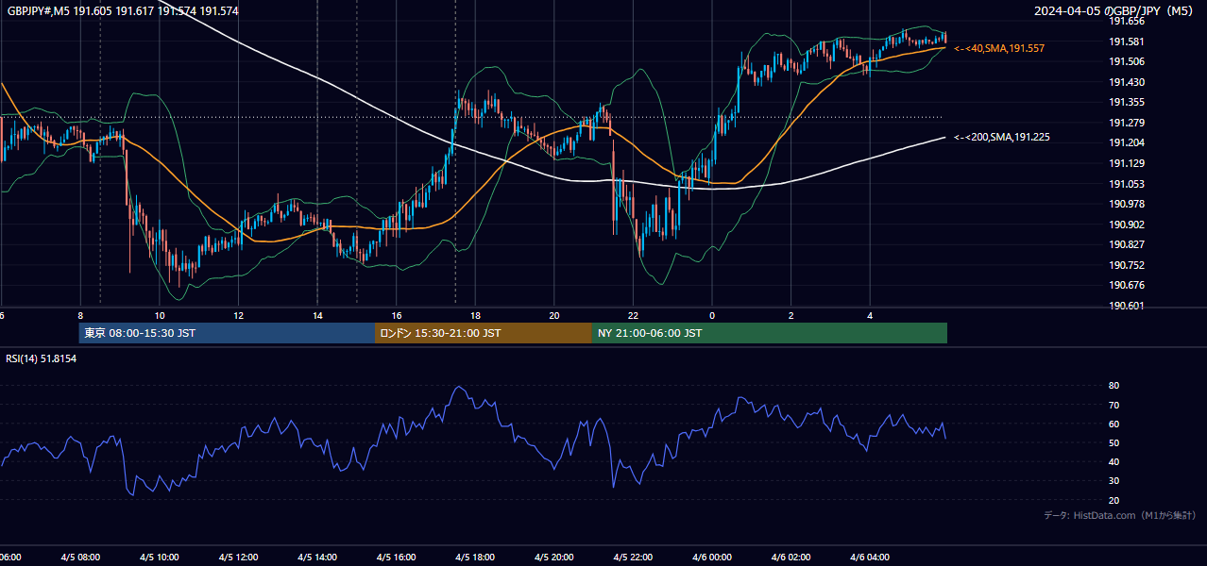Click RSI axis level 80
1207x566 pixels.
click(x=1113, y=386)
